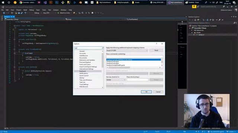Click the Quick Launch magnifier icon

click(224, 7)
